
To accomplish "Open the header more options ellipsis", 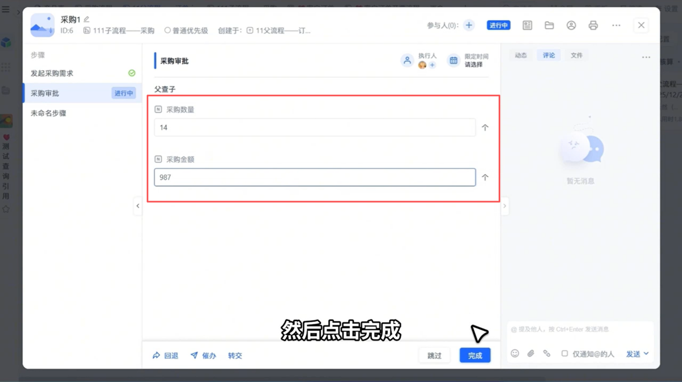I will [616, 25].
